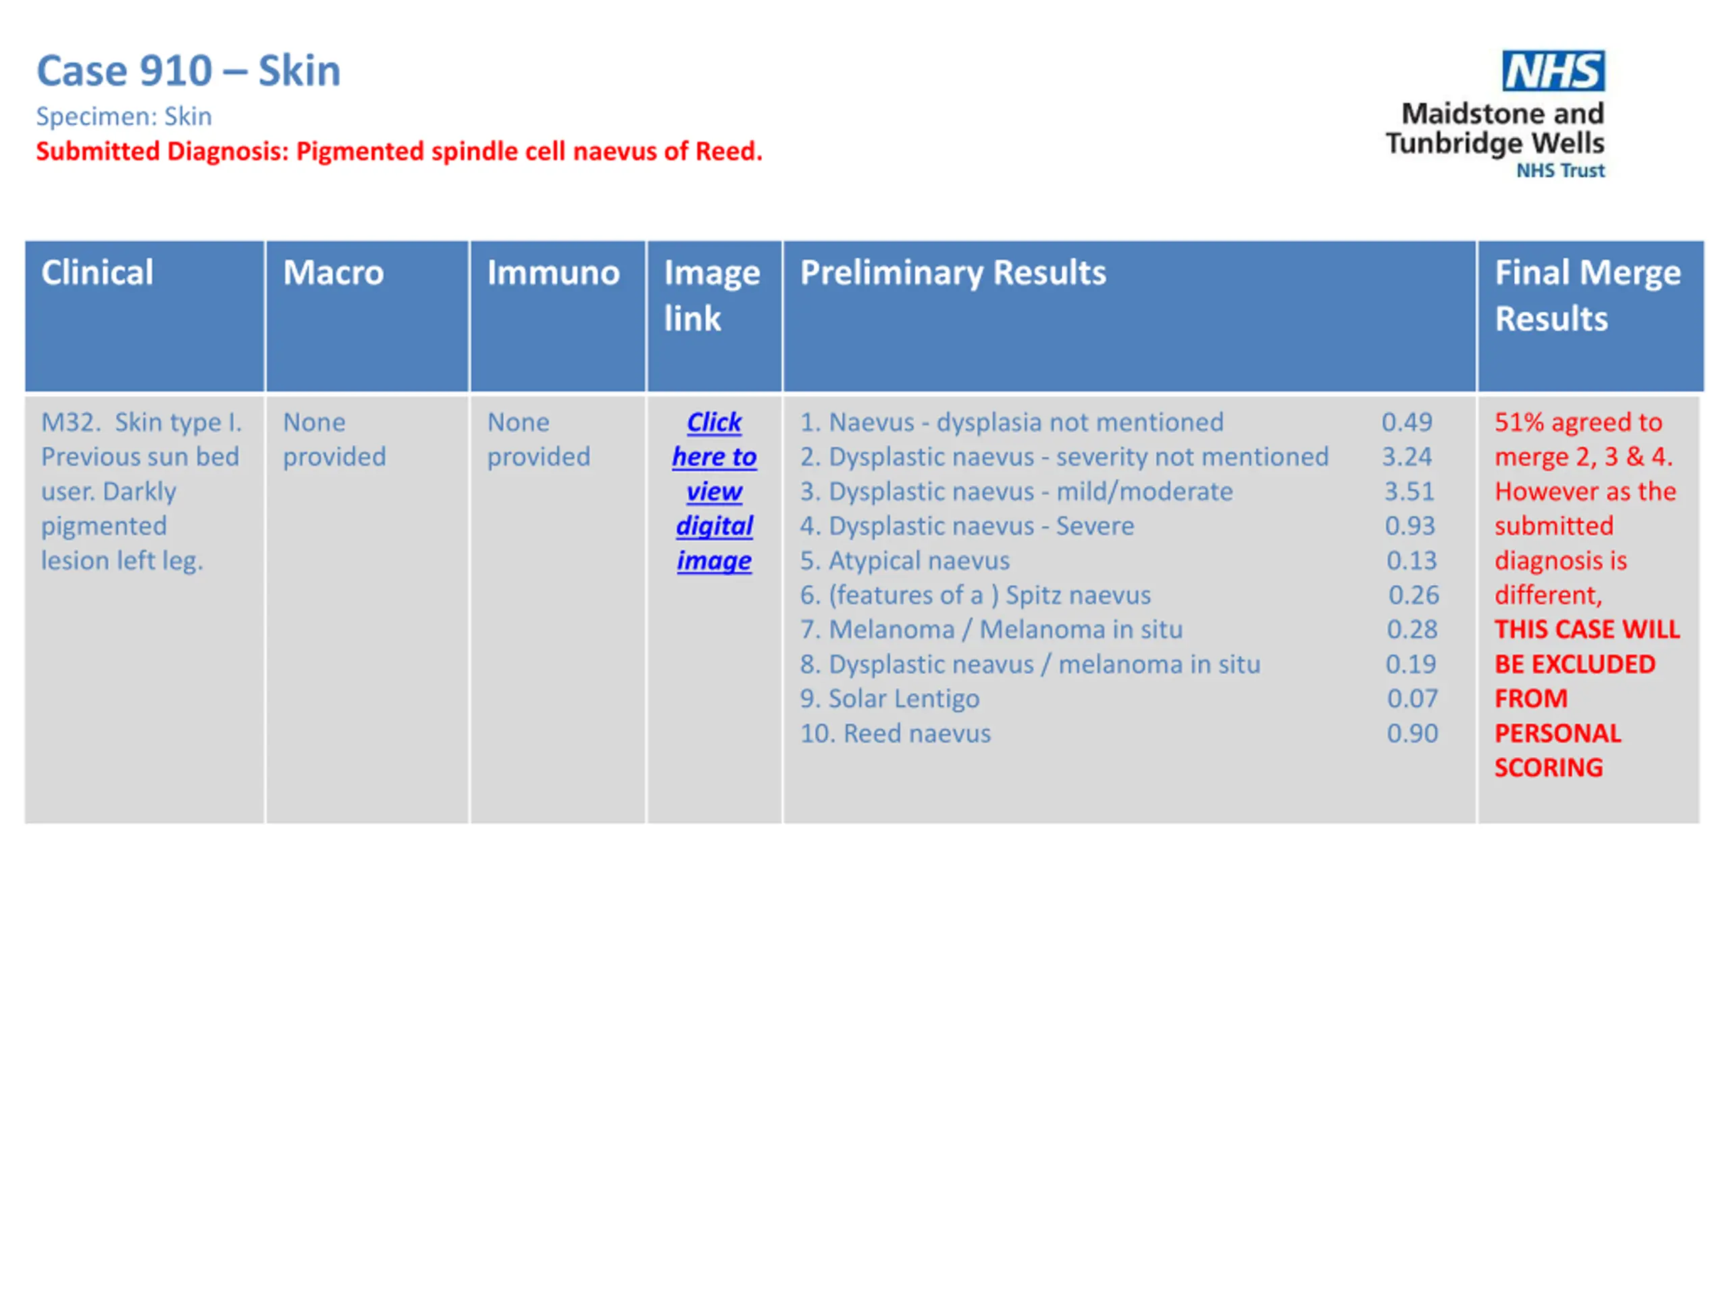Open the 'Click here to view digital image' link
The width and height of the screenshot is (1729, 1296).
(x=714, y=491)
